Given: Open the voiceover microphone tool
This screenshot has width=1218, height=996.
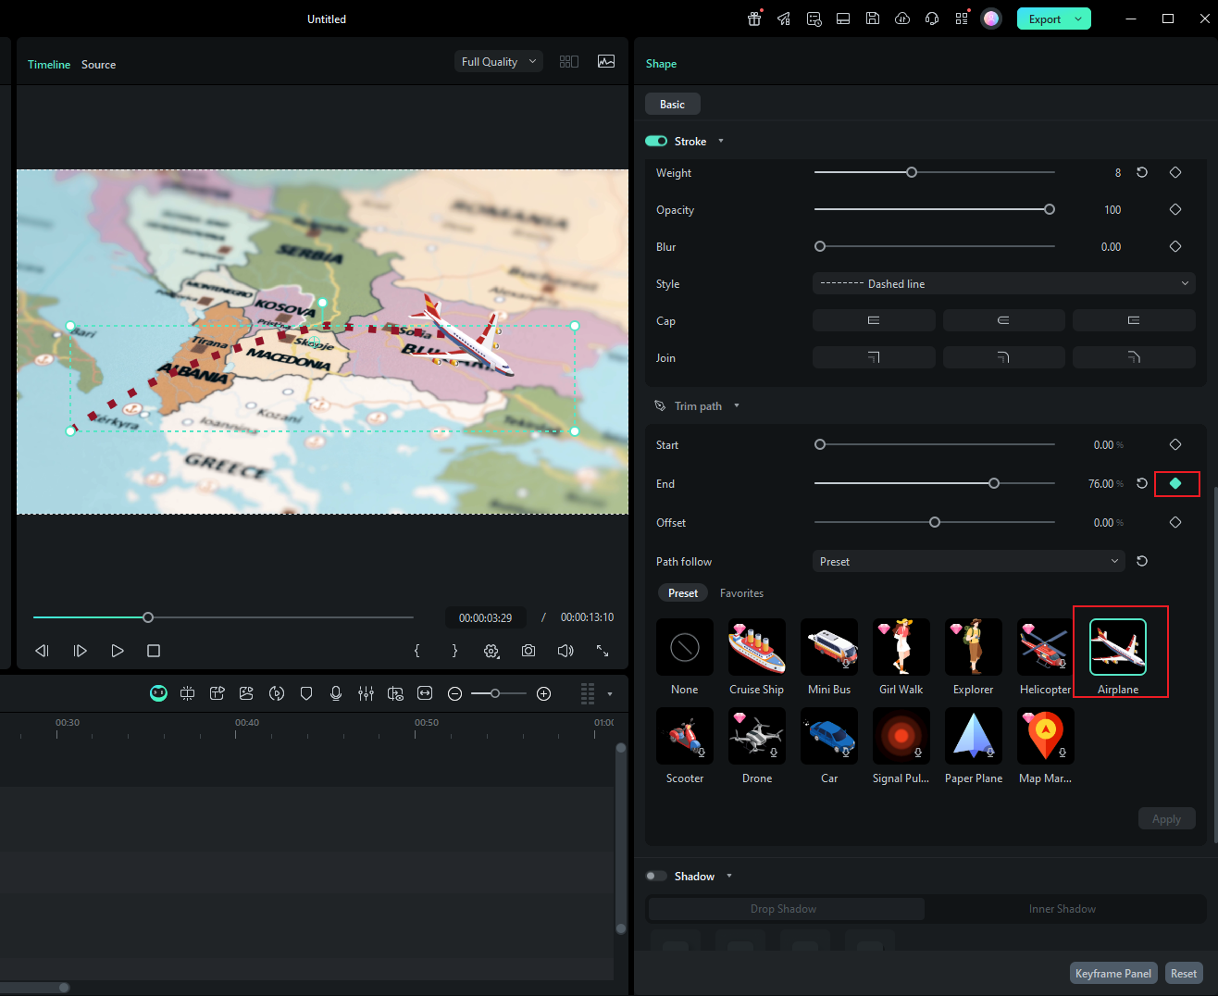Looking at the screenshot, I should (336, 693).
